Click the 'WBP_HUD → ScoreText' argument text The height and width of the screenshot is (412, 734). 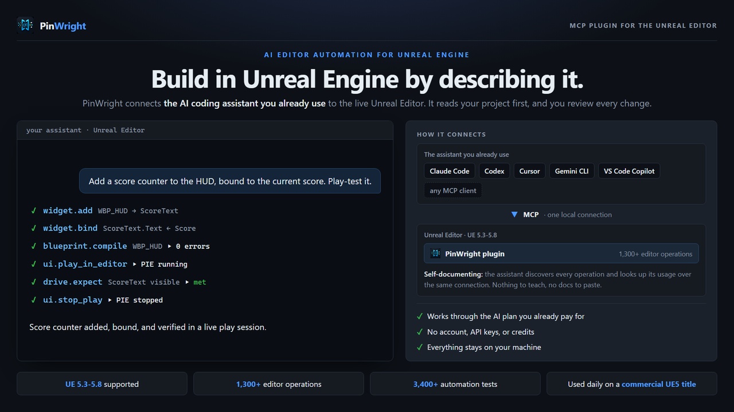click(x=138, y=211)
